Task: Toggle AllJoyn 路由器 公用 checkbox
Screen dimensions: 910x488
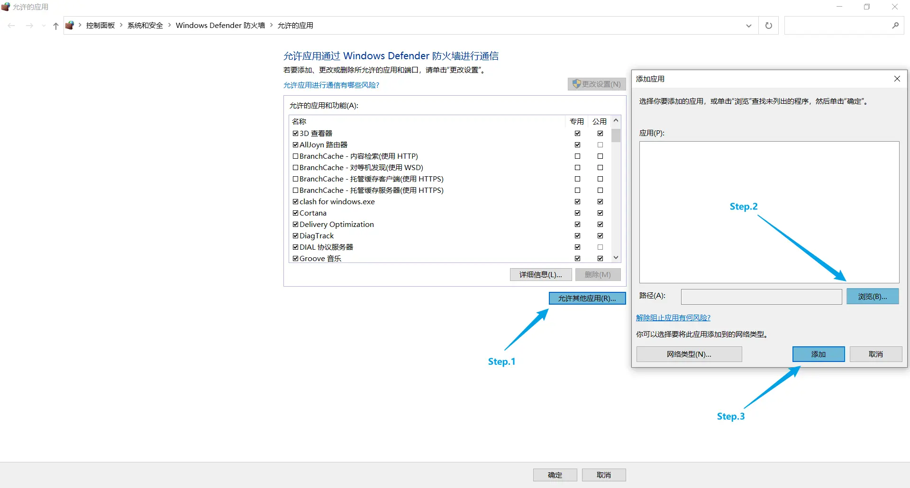Action: 600,145
